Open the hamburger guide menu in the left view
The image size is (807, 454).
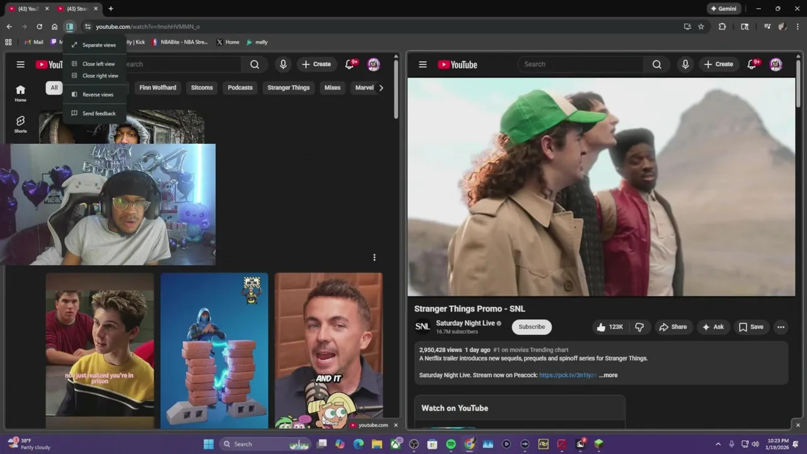click(20, 64)
